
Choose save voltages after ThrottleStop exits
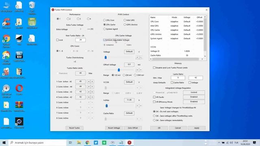pyautogui.click(x=154, y=116)
